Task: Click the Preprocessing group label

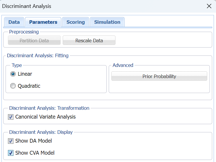Action: pyautogui.click(x=24, y=32)
